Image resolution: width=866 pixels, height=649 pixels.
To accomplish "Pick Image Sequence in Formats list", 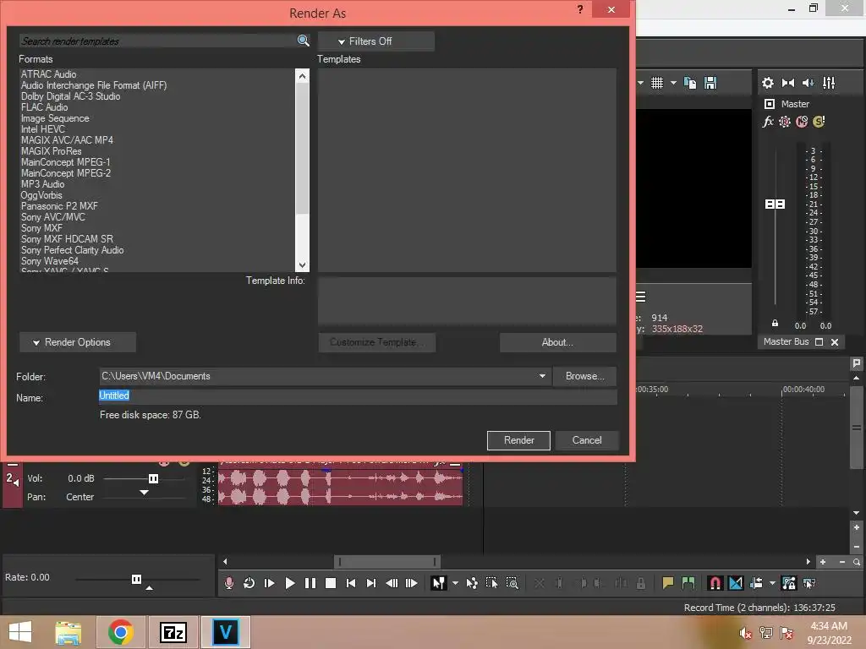I will coord(55,118).
